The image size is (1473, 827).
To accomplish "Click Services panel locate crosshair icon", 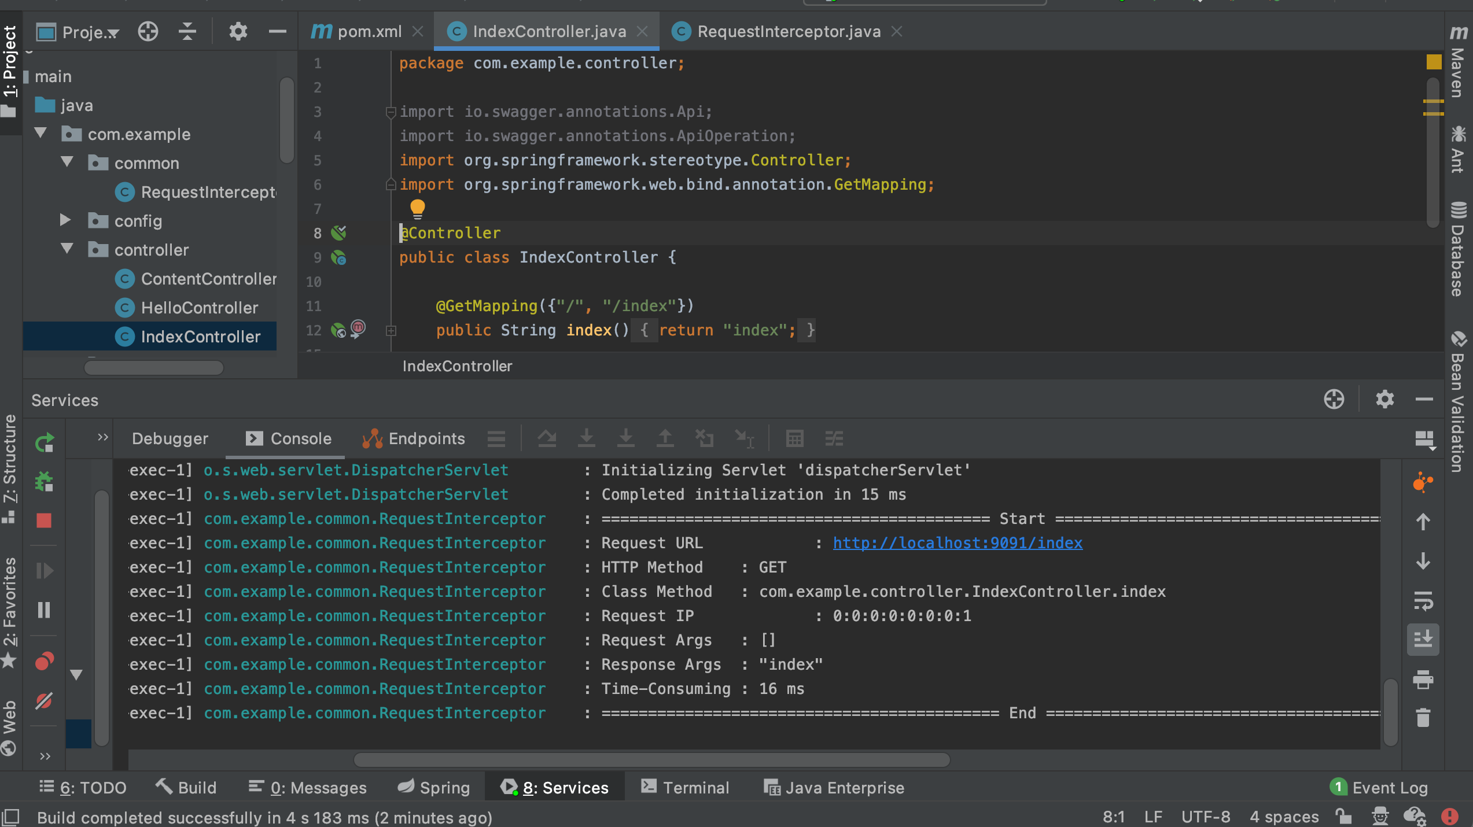I will [1334, 399].
